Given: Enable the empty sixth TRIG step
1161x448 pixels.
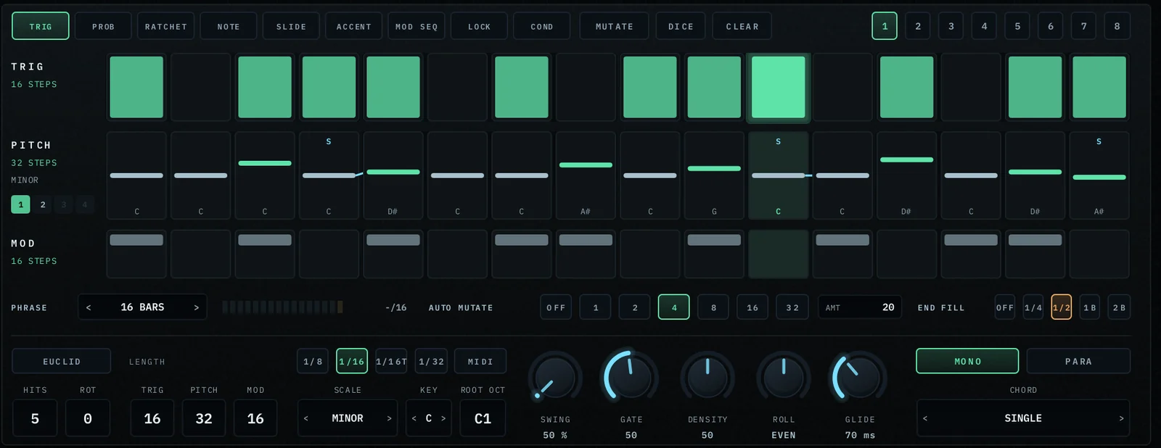Looking at the screenshot, I should point(457,87).
